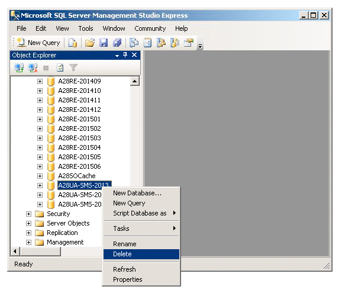Image resolution: width=339 pixels, height=293 pixels.
Task: Click the Refresh icon in Object Explorer toolbar
Action: 60,68
